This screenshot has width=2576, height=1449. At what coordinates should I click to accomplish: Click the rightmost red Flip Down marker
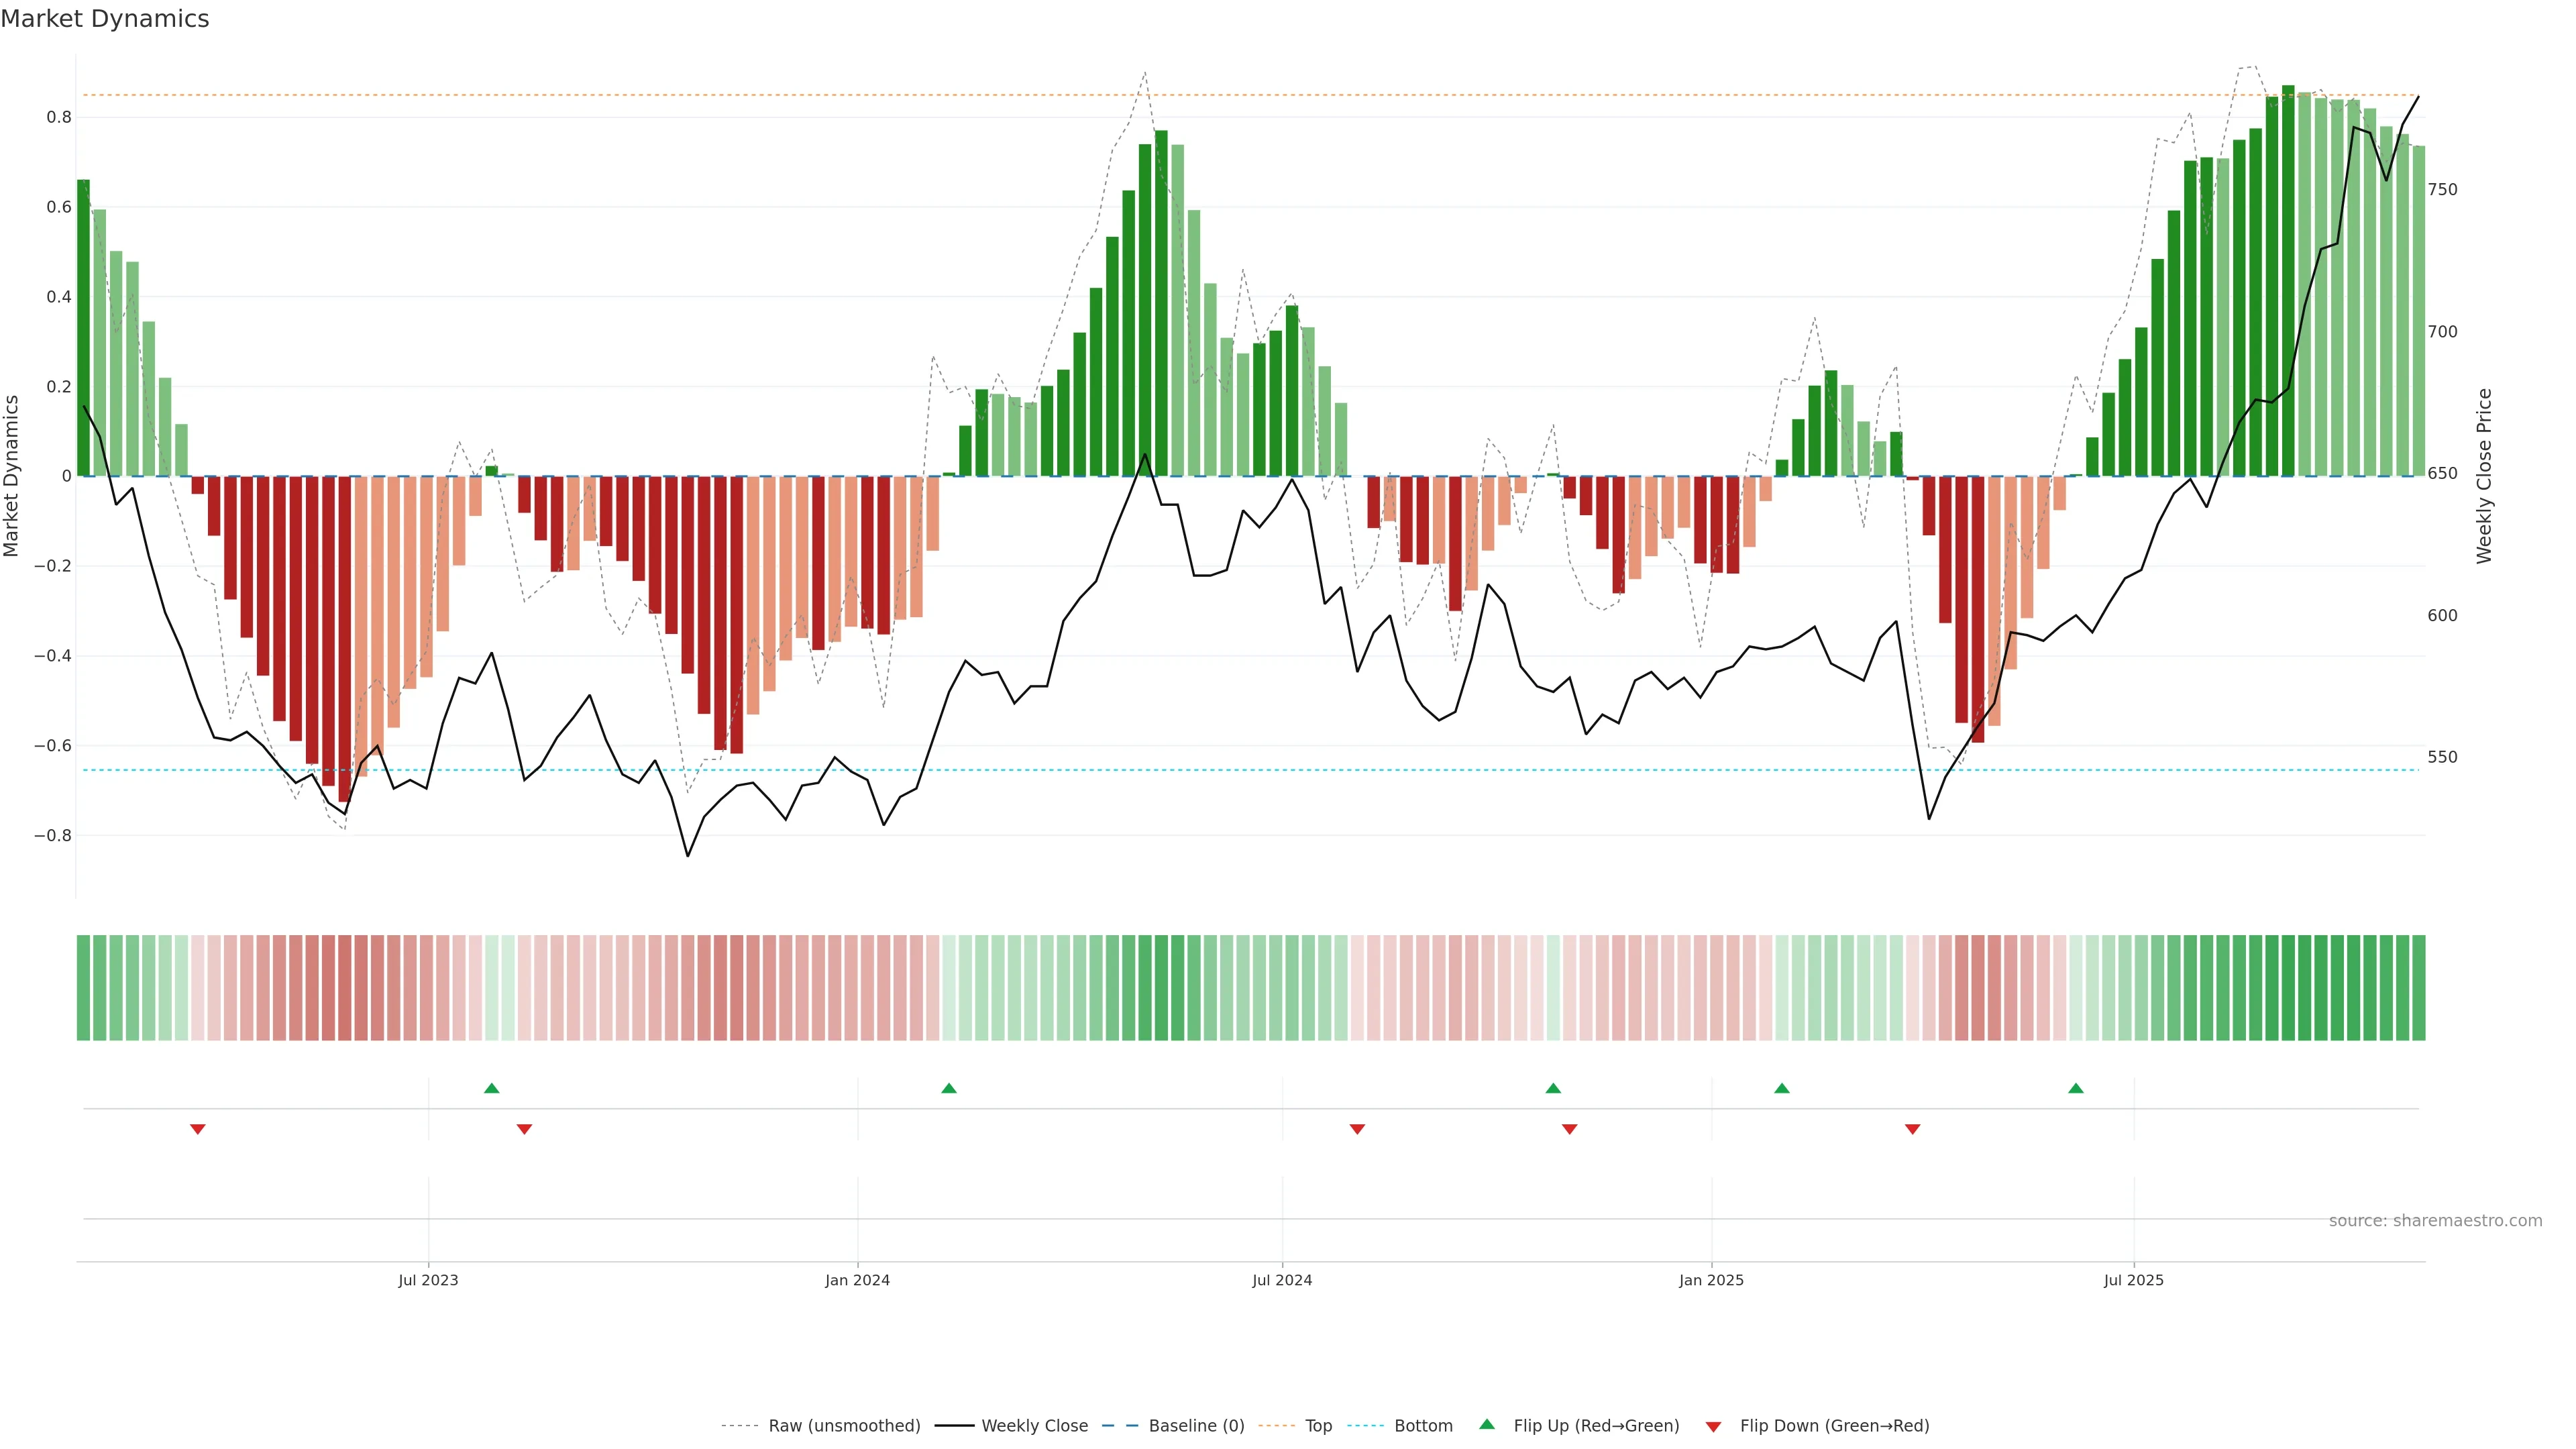[x=1913, y=1129]
